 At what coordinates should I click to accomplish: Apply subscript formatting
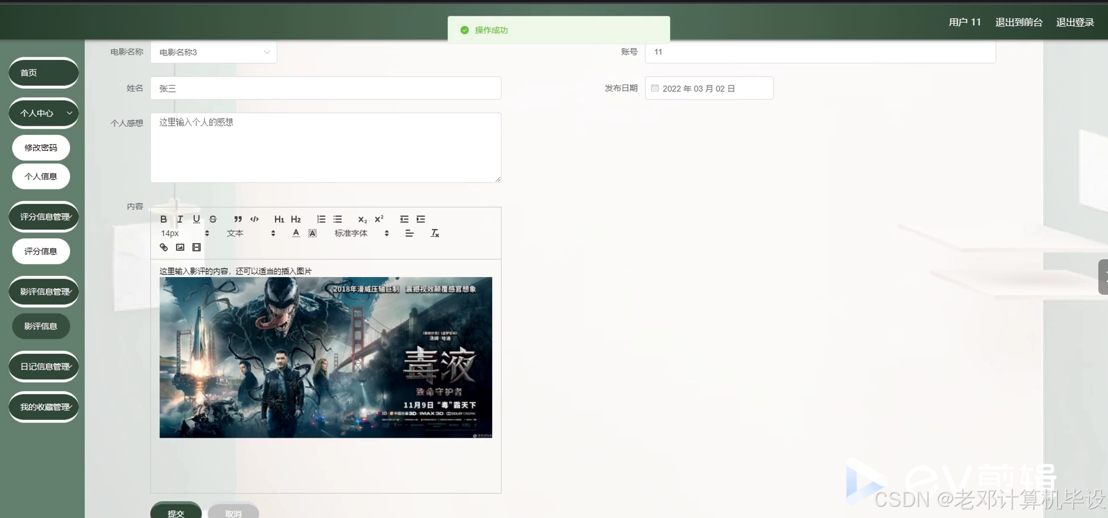tap(362, 219)
